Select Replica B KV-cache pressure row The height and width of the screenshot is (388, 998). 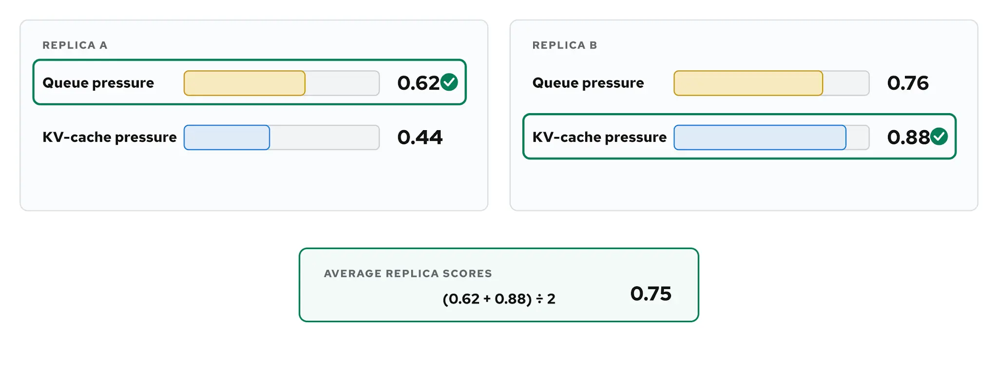pyautogui.click(x=739, y=136)
